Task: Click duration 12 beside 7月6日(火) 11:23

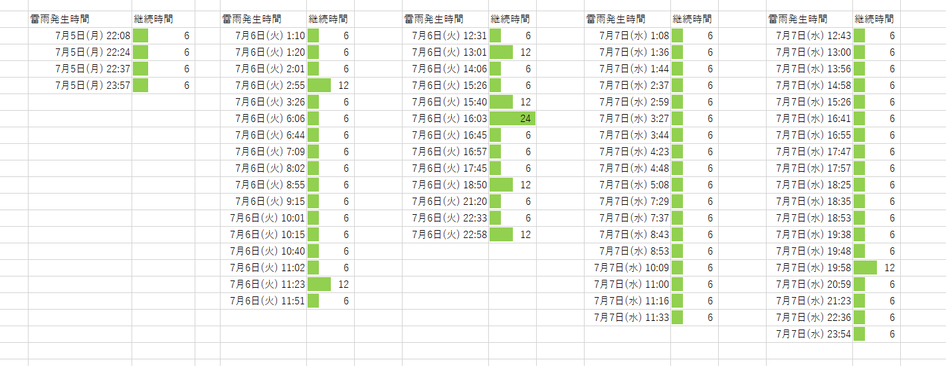Action: coord(330,284)
